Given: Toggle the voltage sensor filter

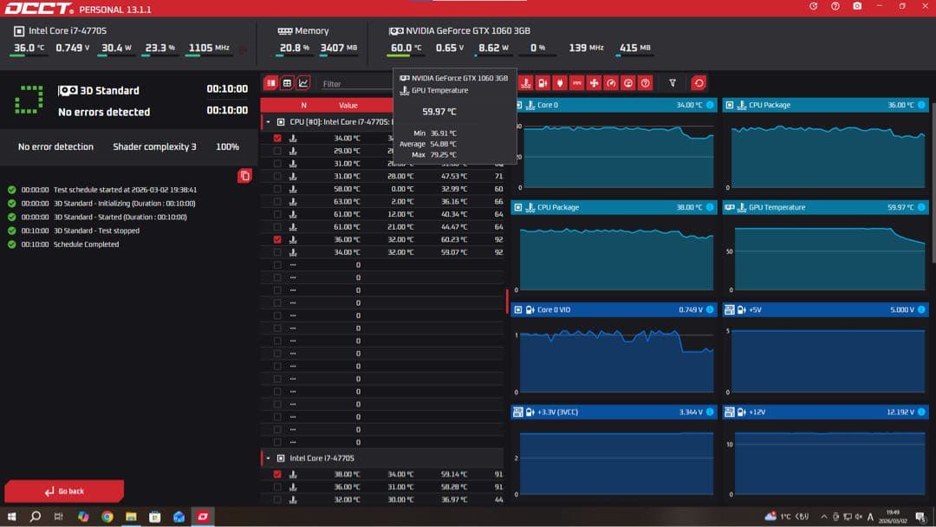Looking at the screenshot, I should point(543,83).
